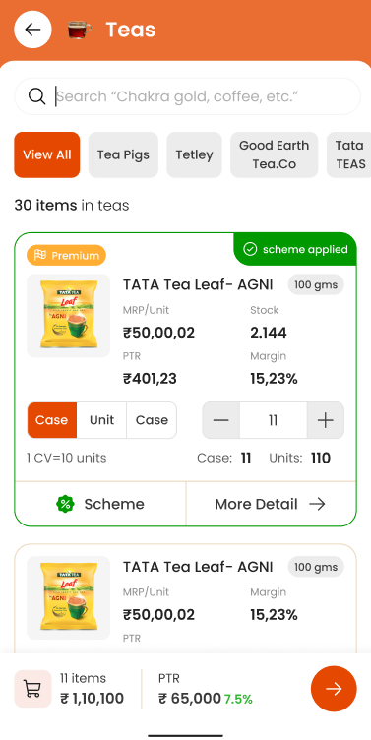This screenshot has width=371, height=740.
Task: Click the search magnifier icon
Action: click(36, 96)
